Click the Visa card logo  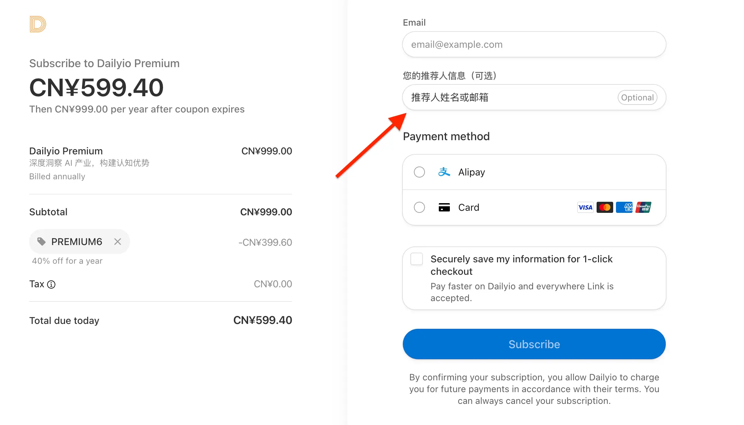click(585, 207)
